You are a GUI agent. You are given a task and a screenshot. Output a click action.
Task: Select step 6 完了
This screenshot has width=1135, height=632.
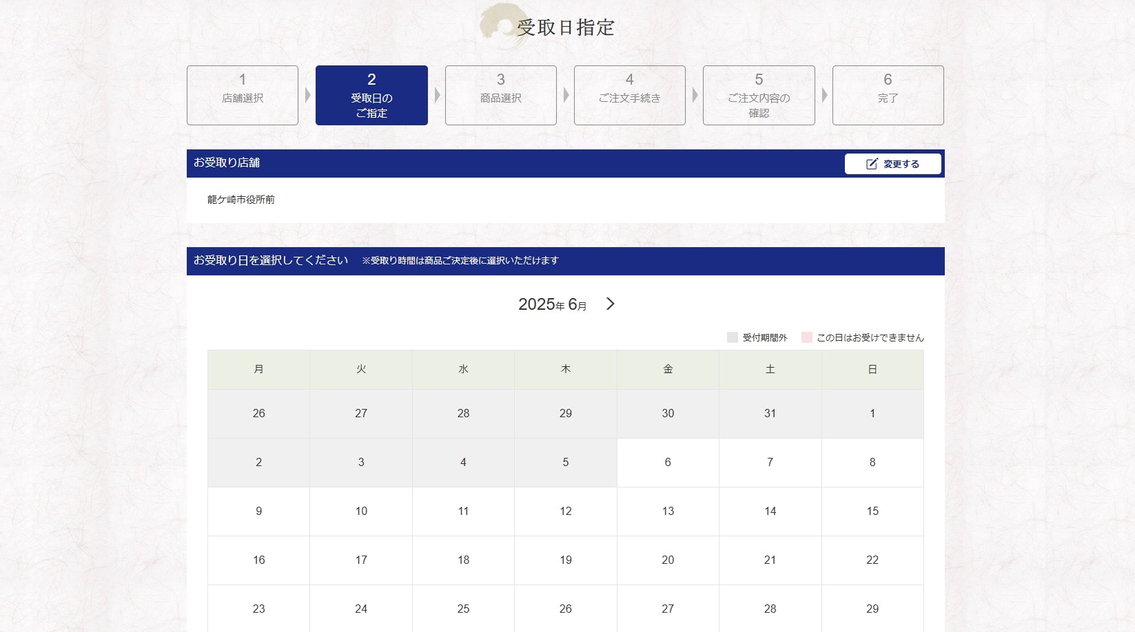888,95
